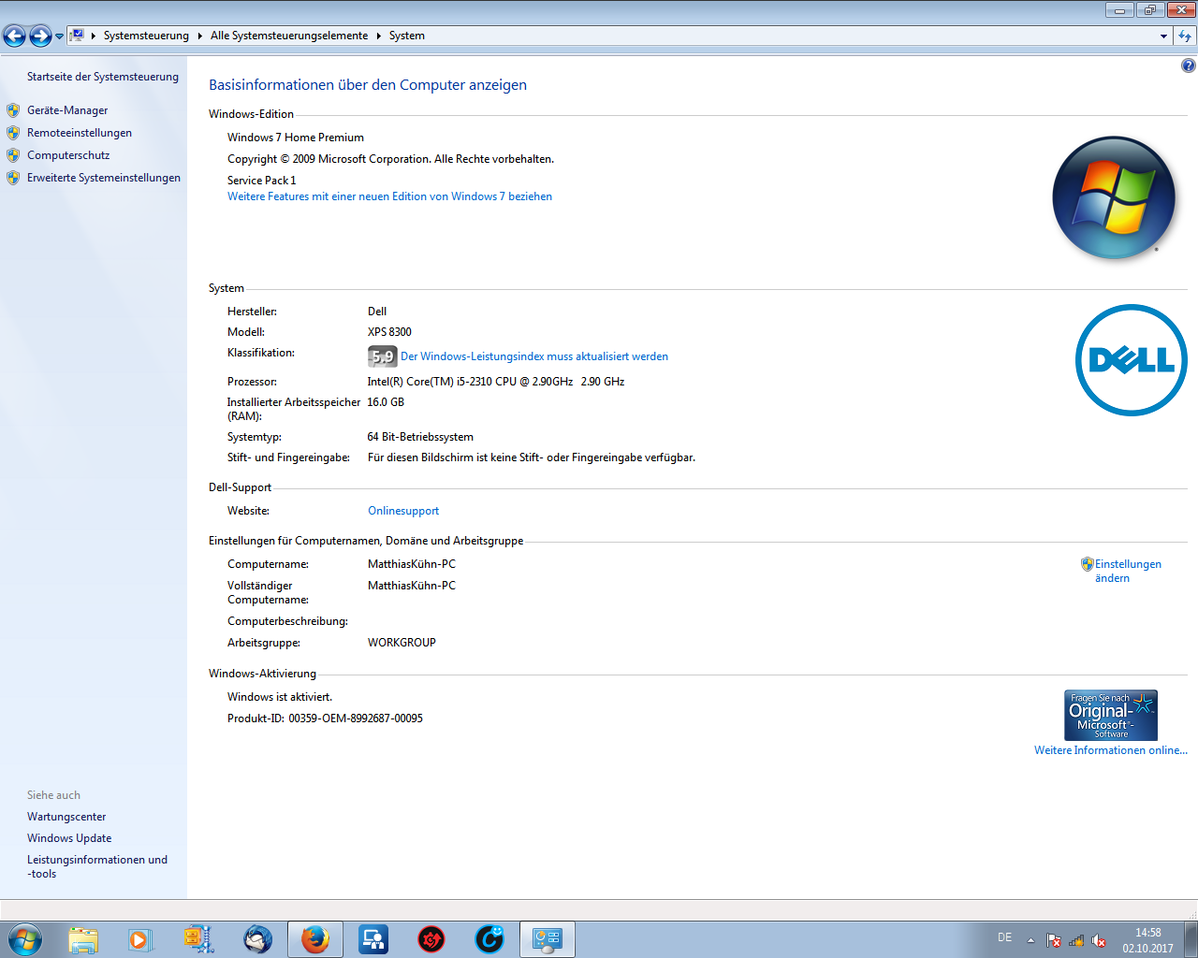Click the RAM value '16.0 GB'

click(386, 402)
